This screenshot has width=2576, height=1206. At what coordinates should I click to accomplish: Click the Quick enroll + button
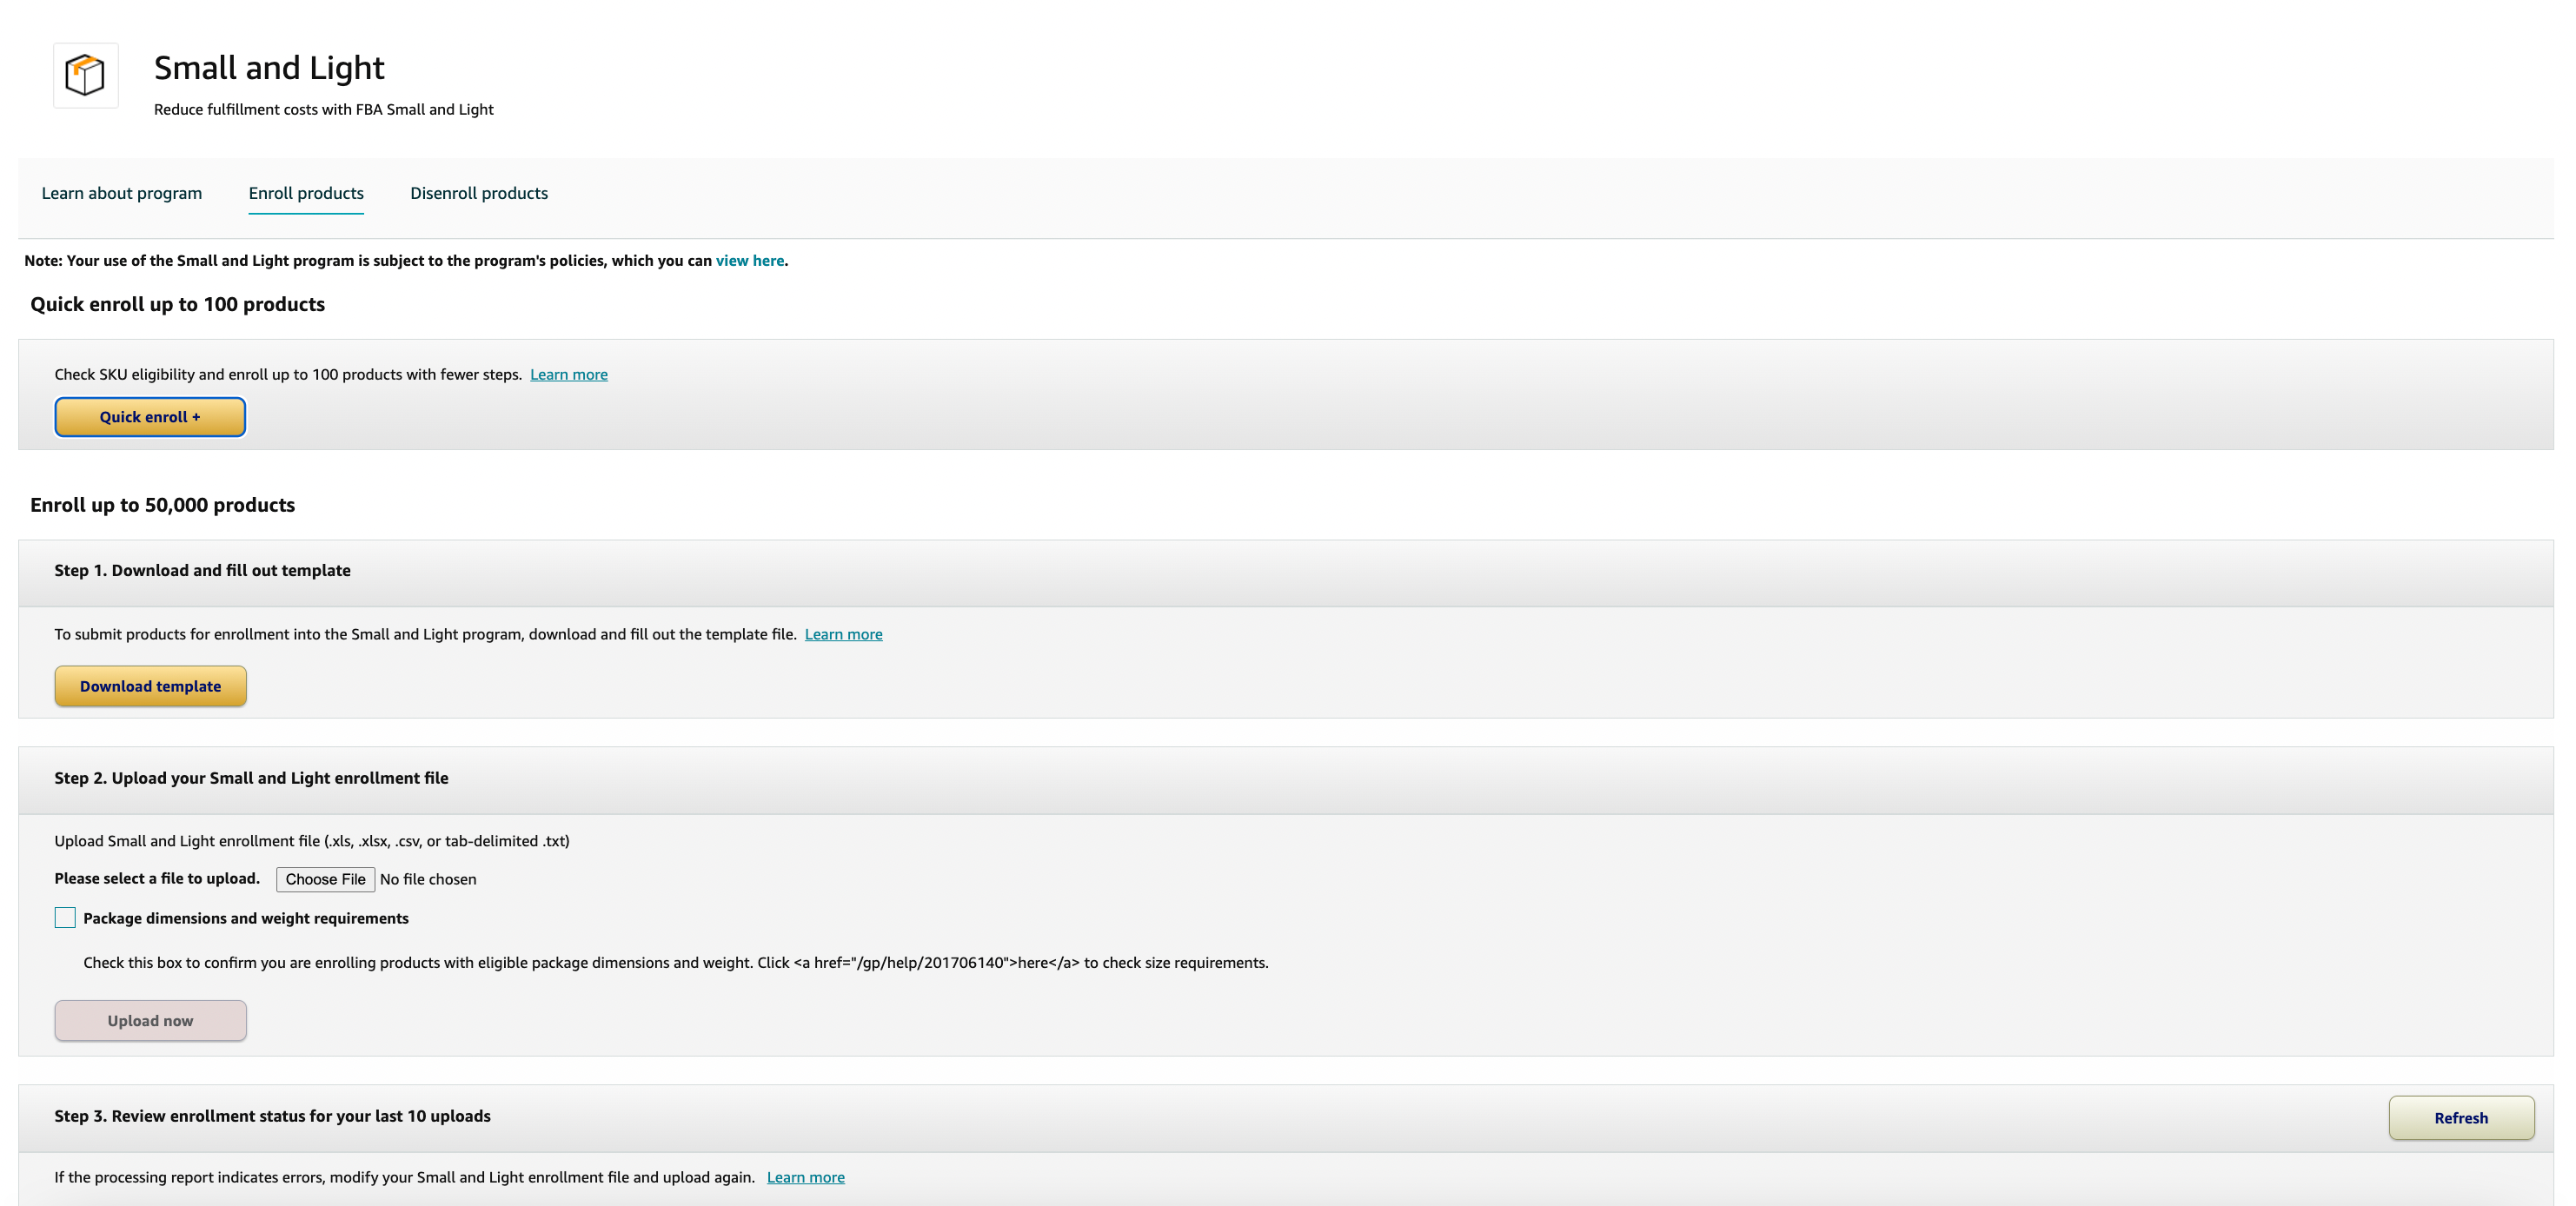[150, 417]
